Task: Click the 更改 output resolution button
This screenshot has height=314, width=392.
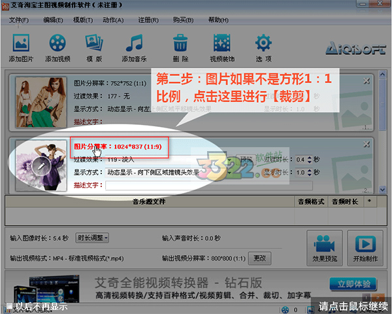Action: 259,258
